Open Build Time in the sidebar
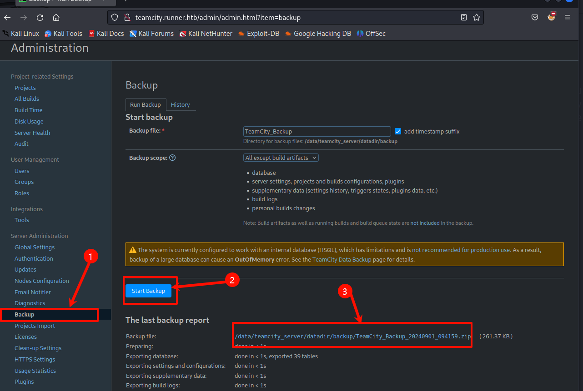Image resolution: width=583 pixels, height=391 pixels. (x=28, y=110)
